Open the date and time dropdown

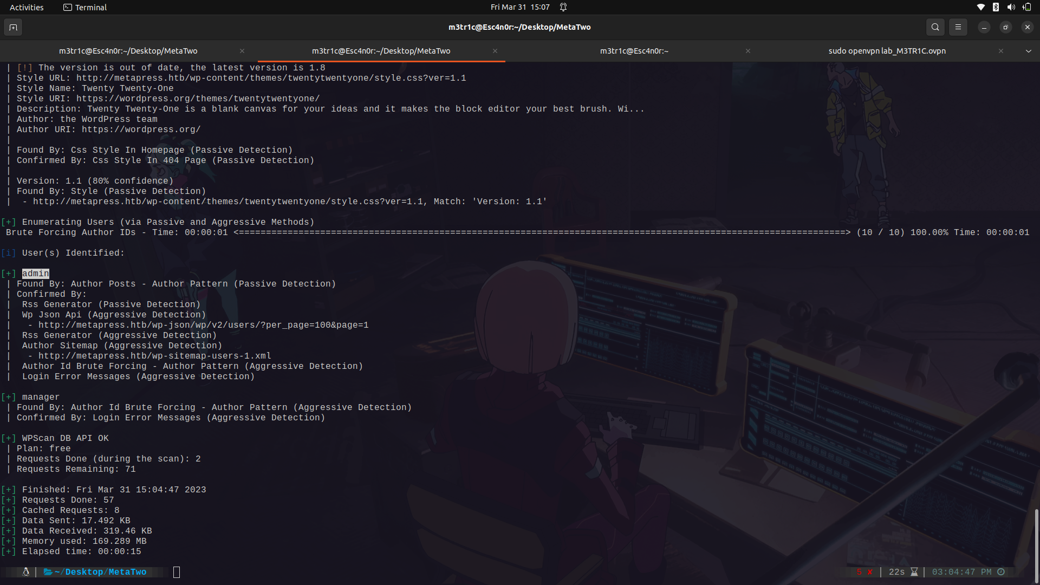(519, 7)
